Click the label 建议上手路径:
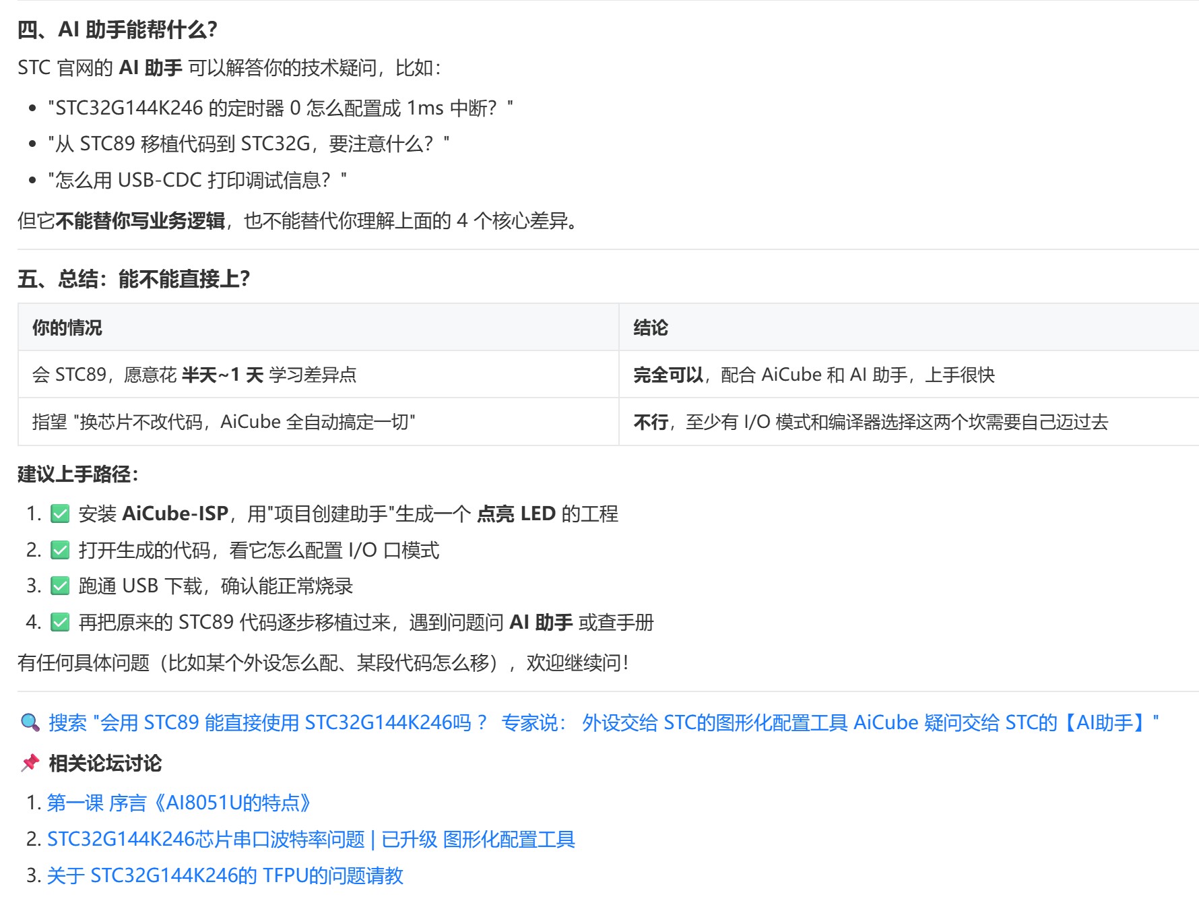The image size is (1199, 903). pyautogui.click(x=77, y=474)
